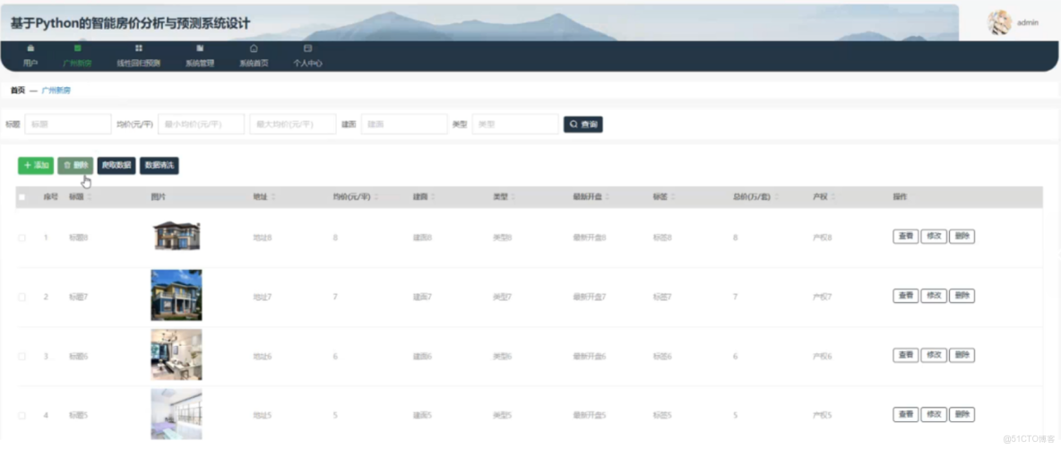Open the 系统管理 menu
This screenshot has width=1061, height=449.
point(200,56)
